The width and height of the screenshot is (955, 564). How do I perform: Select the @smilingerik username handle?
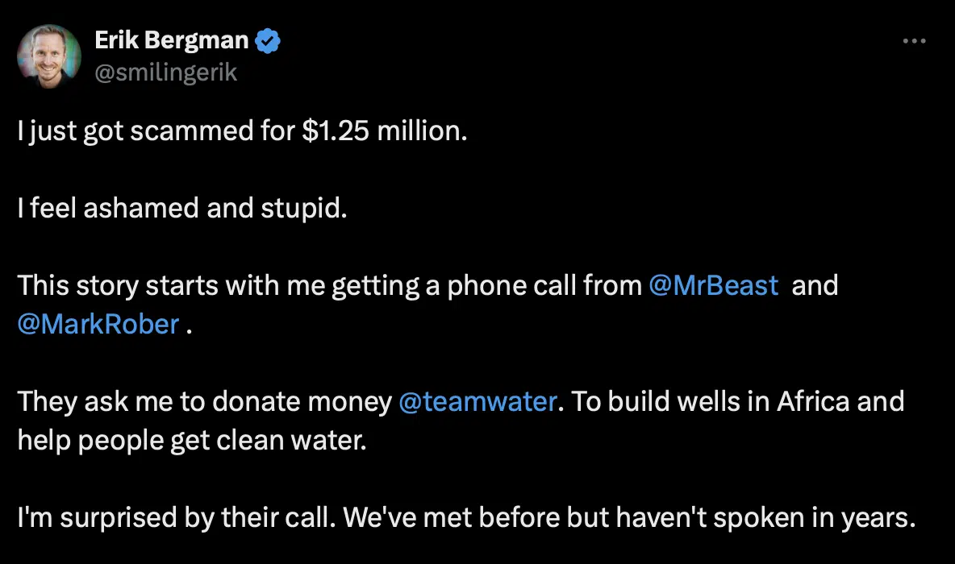tap(167, 72)
